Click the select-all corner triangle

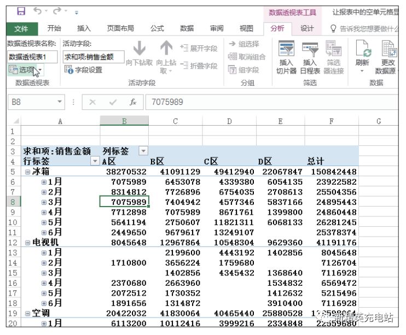[x=16, y=121]
